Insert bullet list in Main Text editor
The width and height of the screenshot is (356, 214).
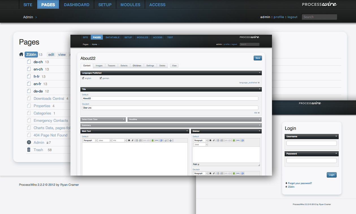point(137,140)
